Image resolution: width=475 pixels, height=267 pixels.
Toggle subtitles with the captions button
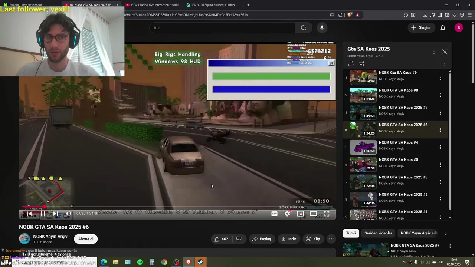click(274, 214)
